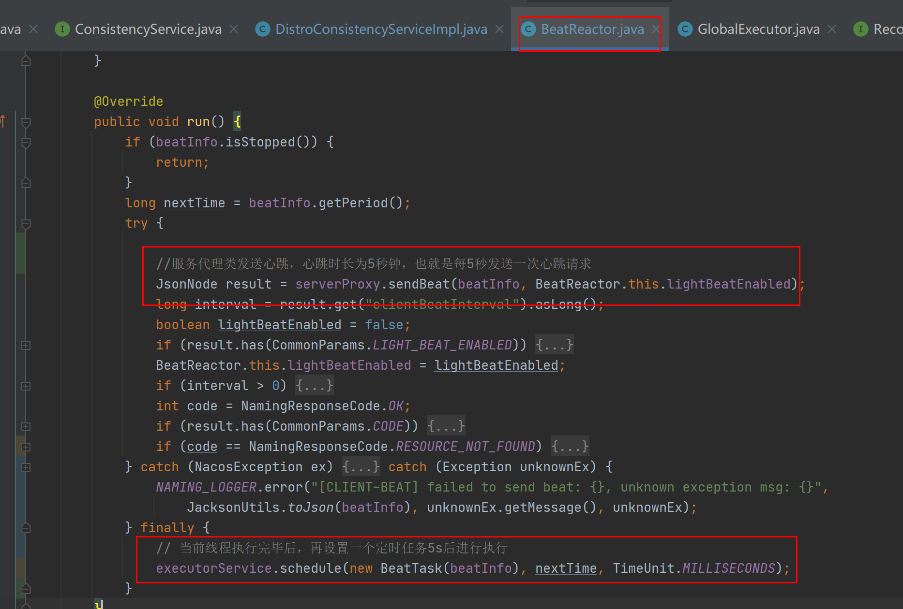Collapse the isStopped if-block fold marker
The height and width of the screenshot is (609, 903).
26,143
